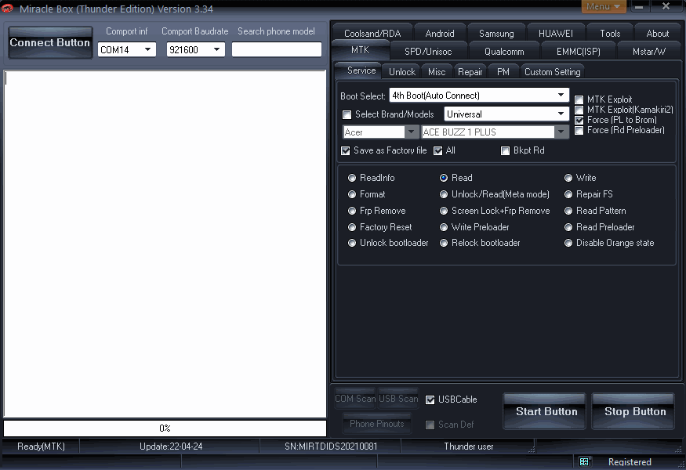This screenshot has height=470, width=686.
Task: Select the Unlock/Read(Meta mode) option
Action: (x=444, y=194)
